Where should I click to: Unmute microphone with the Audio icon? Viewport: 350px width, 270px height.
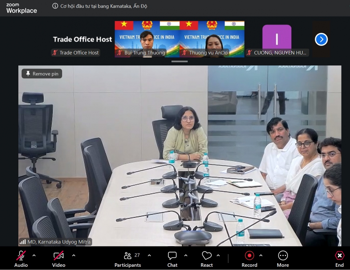pyautogui.click(x=21, y=256)
